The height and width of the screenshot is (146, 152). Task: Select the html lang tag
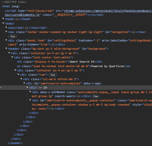[x=11, y=6]
